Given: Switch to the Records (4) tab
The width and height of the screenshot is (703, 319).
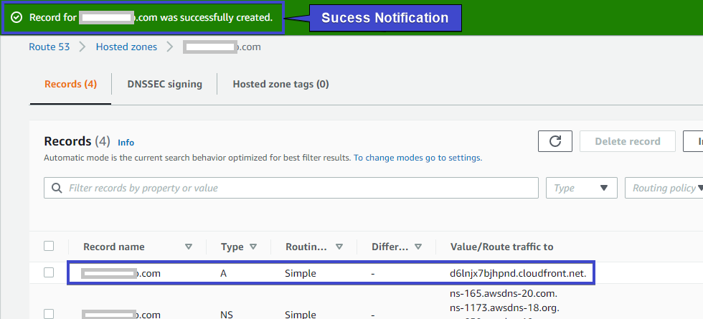Looking at the screenshot, I should point(70,85).
